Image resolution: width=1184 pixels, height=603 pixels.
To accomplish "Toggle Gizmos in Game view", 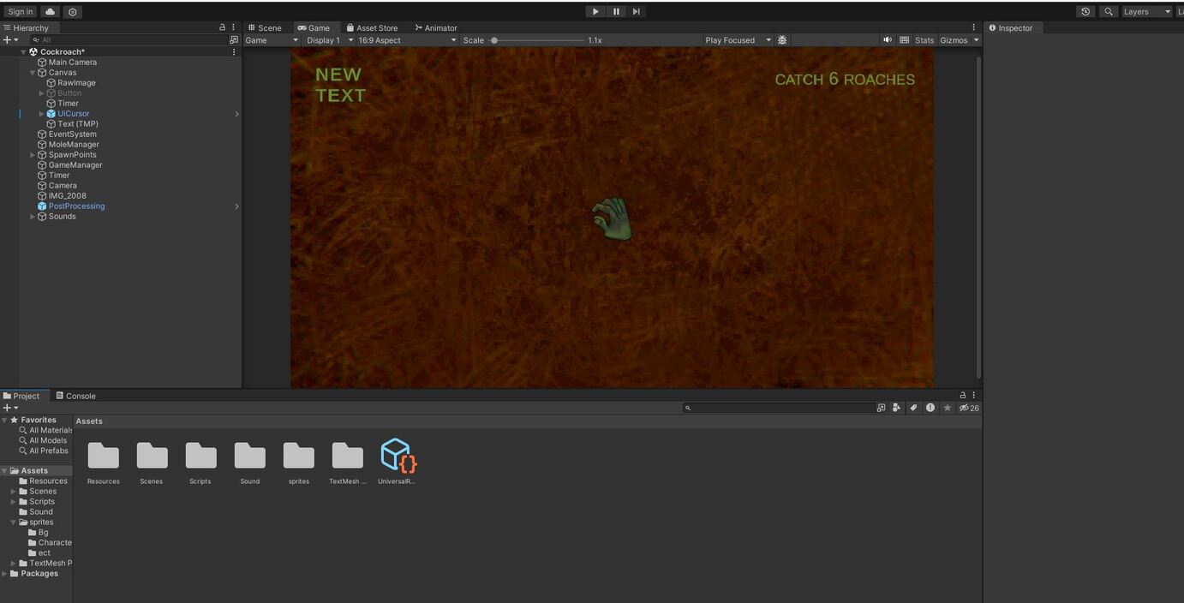I will [x=954, y=40].
